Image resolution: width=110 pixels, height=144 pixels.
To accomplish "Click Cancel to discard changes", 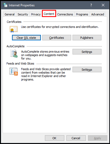I will point(76,138).
